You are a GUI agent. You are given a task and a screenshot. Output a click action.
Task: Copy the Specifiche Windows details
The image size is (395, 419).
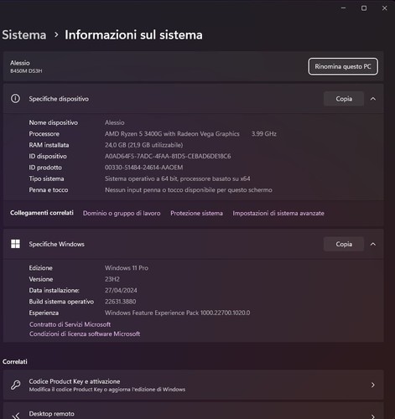[x=344, y=244]
